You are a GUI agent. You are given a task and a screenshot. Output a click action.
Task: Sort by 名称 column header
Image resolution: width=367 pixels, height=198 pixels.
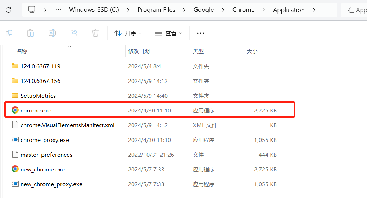click(22, 51)
